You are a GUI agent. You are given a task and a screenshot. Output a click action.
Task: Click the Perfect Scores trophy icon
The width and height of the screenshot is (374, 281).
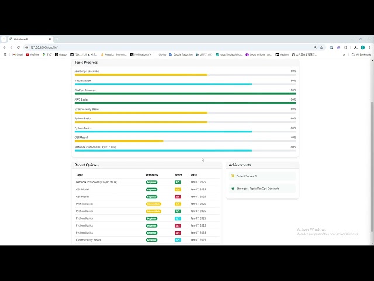tap(233, 176)
